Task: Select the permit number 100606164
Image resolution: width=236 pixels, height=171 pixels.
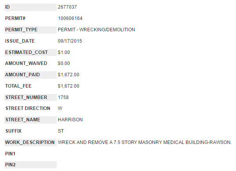Action: tap(70, 18)
